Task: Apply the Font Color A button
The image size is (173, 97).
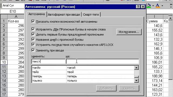Action: coord(158,6)
